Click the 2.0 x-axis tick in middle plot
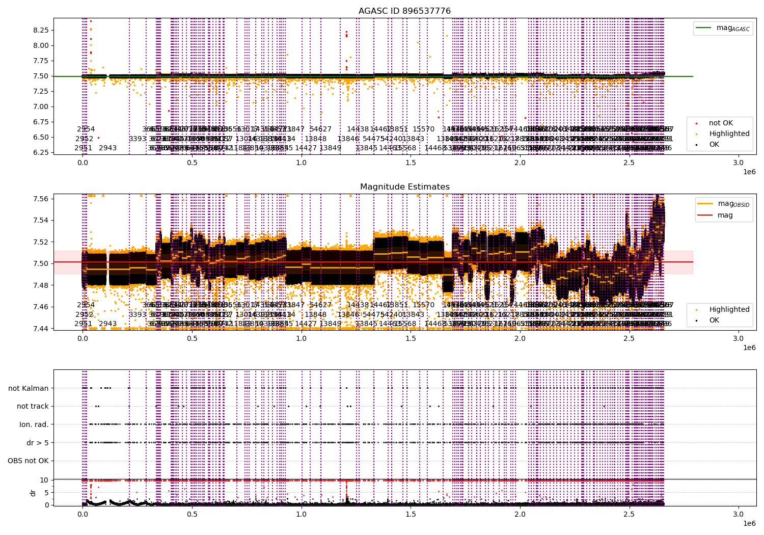Viewport: 764px width, 535px height. point(520,338)
